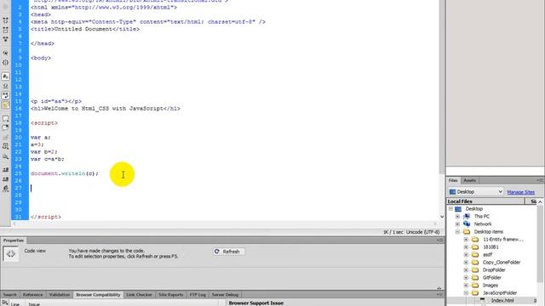Click the code editor scroll down arrow
The width and height of the screenshot is (545, 306).
tap(442, 217)
